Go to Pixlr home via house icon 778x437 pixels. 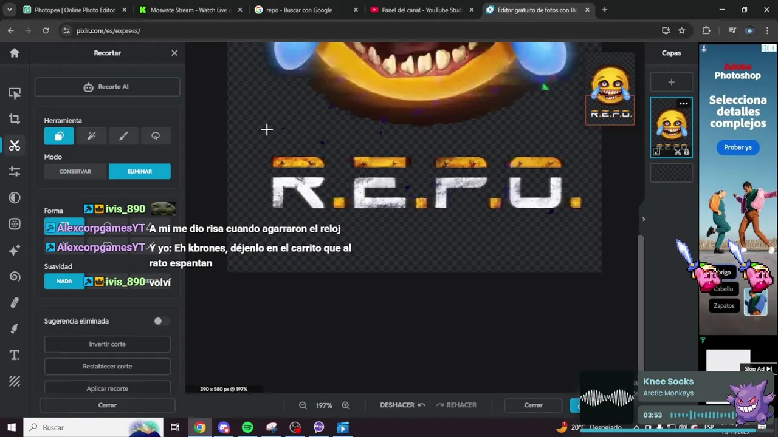15,53
